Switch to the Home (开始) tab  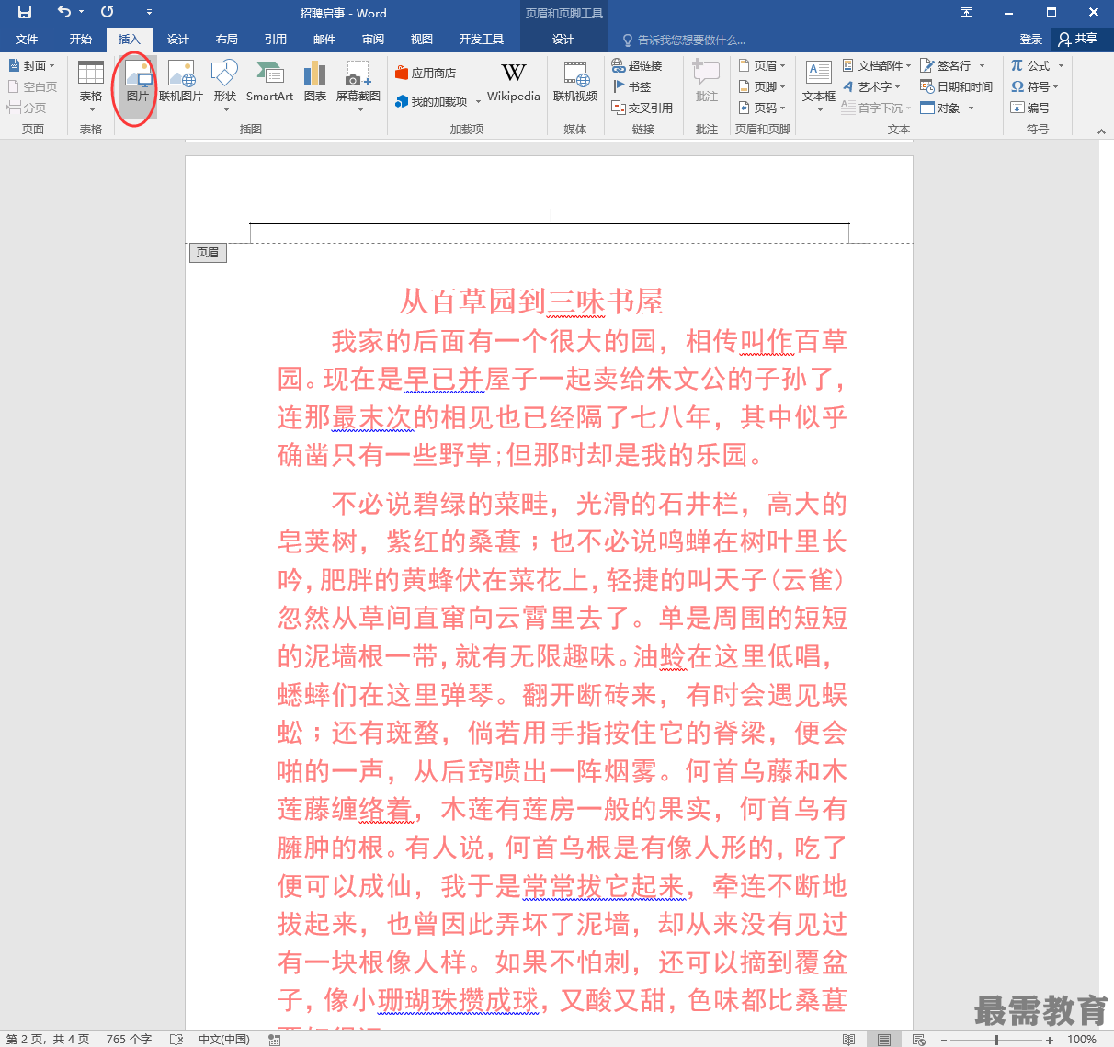[81, 40]
